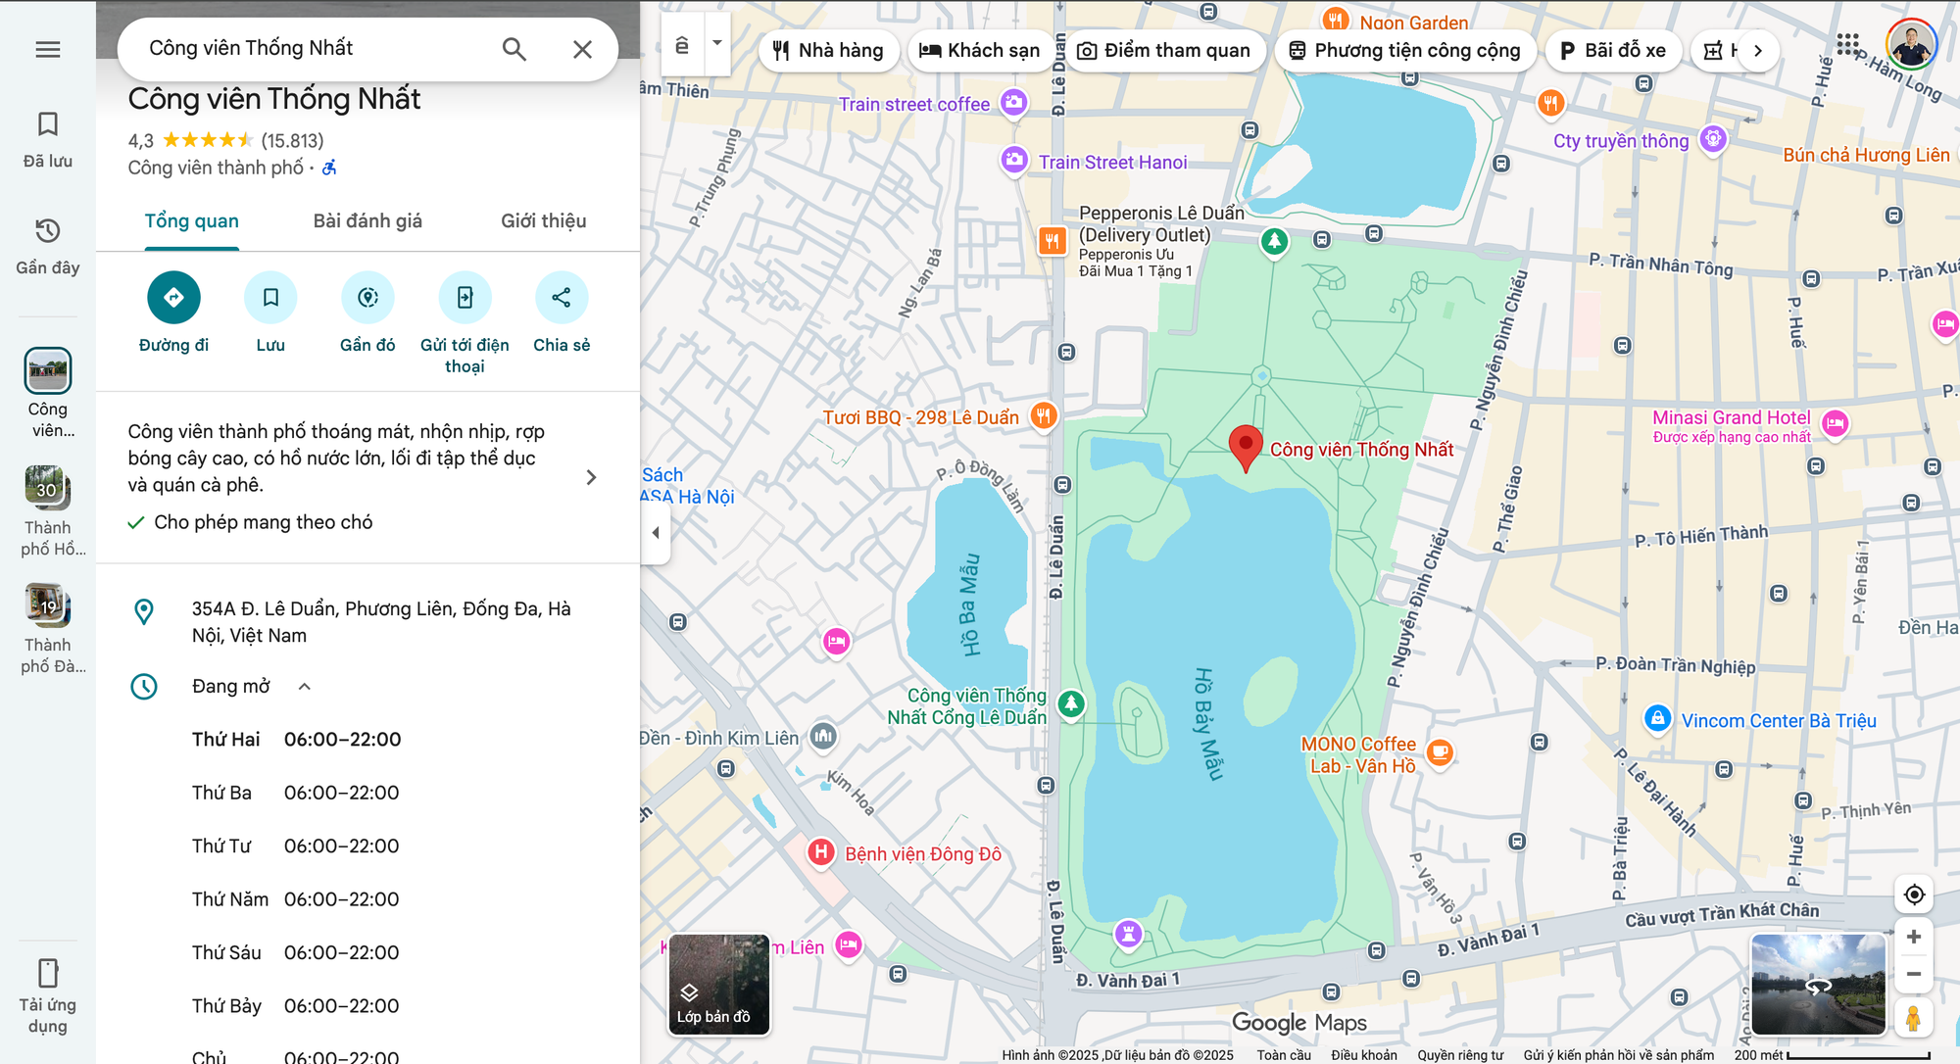Click the Gửi tới điện thoại icon
This screenshot has height=1064, width=1960.
[x=465, y=298]
